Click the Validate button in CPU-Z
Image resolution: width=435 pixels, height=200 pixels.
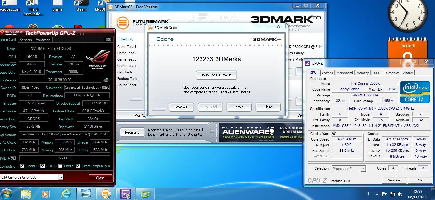(394, 180)
